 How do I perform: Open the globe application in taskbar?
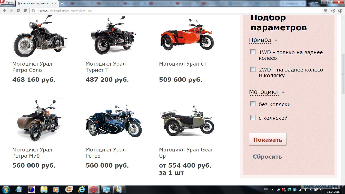coord(31,190)
